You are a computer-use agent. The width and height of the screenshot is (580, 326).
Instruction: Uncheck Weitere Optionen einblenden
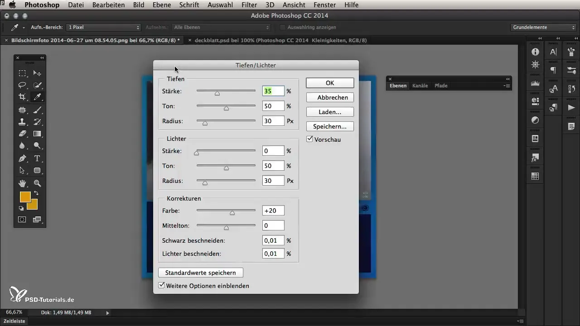click(161, 286)
